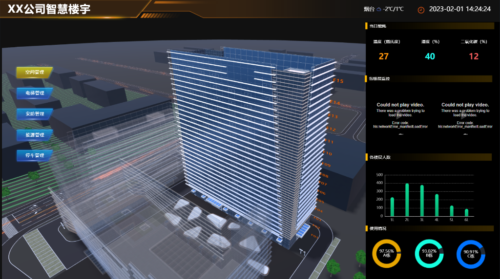Select the 6L bar in people chart
This screenshot has height=279, width=500.
(x=466, y=212)
